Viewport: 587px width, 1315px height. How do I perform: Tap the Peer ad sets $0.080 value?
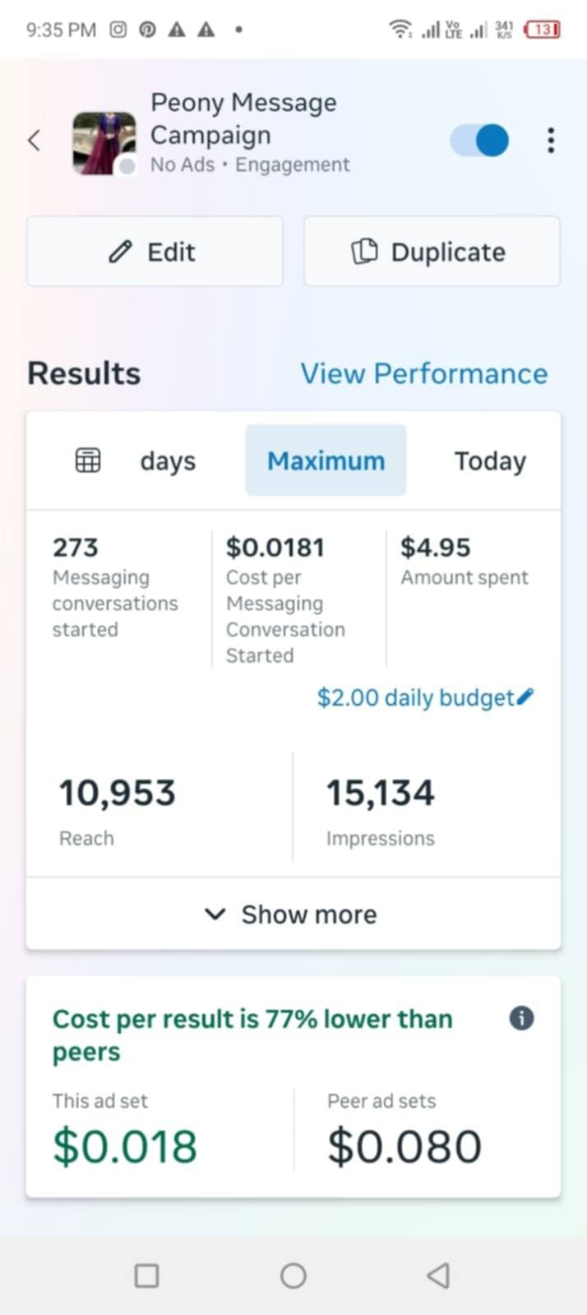[404, 1146]
